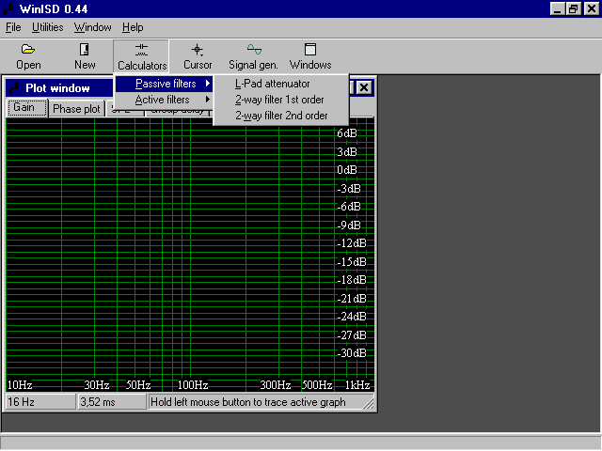The image size is (602, 451).
Task: Click the 'Hold left mouse button' status message
Action: pyautogui.click(x=248, y=402)
